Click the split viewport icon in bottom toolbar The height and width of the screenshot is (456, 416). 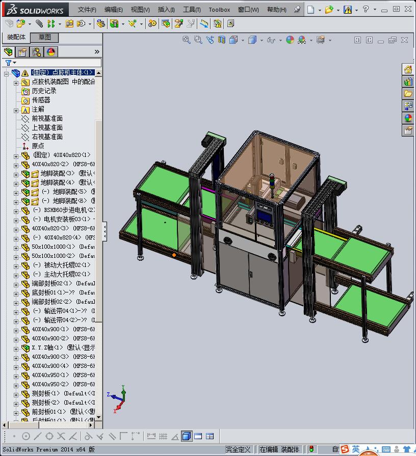click(x=210, y=436)
